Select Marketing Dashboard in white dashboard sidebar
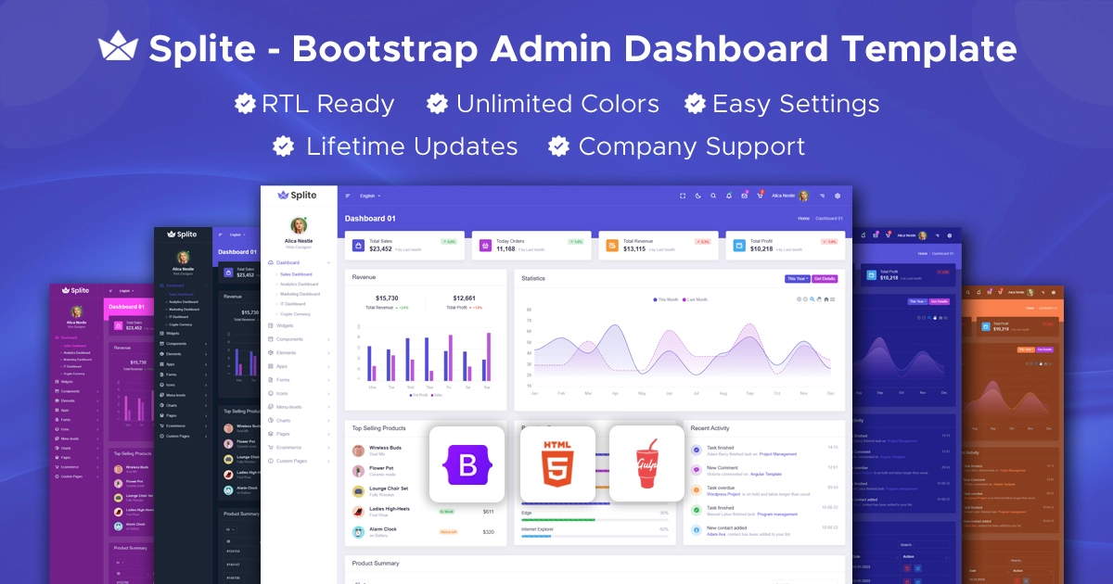The height and width of the screenshot is (584, 1113). point(298,294)
